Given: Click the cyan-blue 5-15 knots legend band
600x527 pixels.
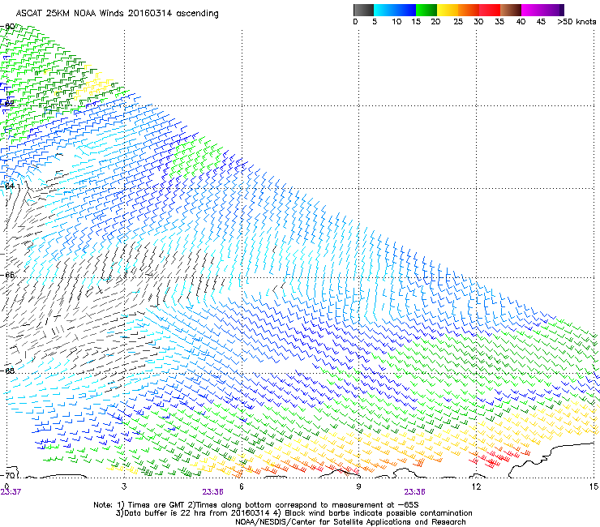Looking at the screenshot, I should (x=395, y=10).
